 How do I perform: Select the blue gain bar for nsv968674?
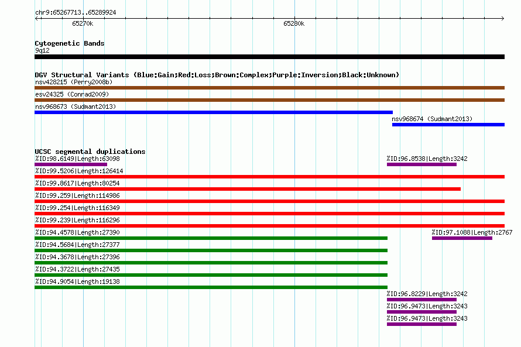point(448,125)
